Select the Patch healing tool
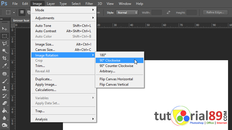232x130 pixels. point(5,74)
